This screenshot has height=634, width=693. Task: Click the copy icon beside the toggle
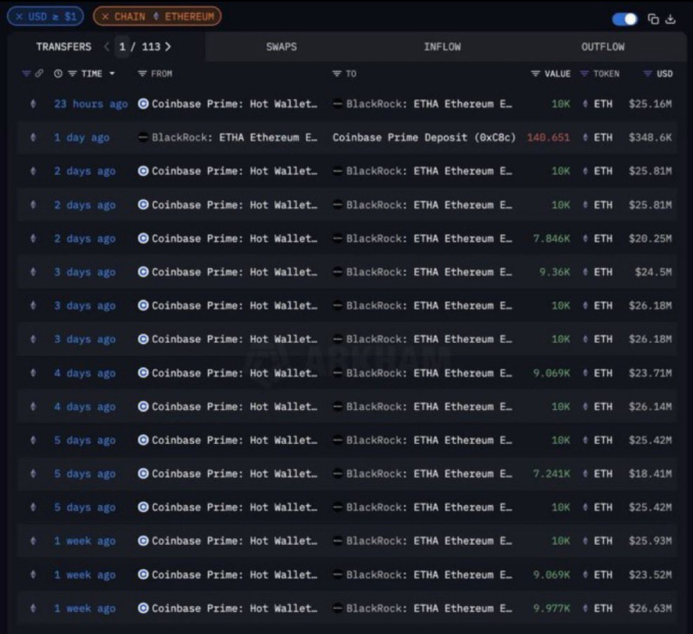click(653, 19)
